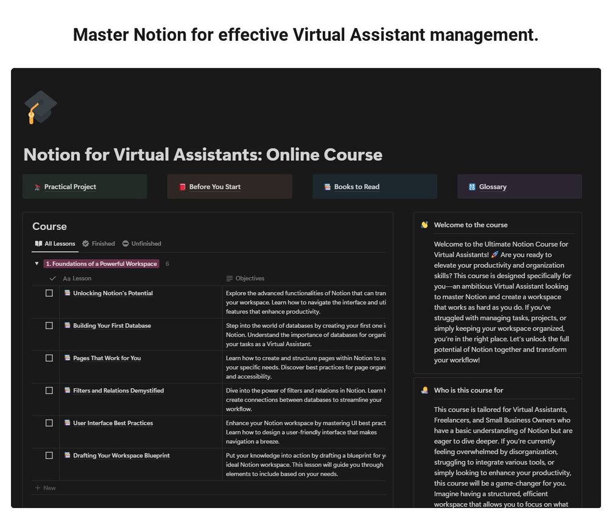The width and height of the screenshot is (612, 519).
Task: Click the checkmark column header icon
Action: tap(52, 279)
